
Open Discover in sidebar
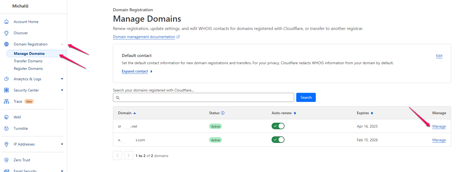pyautogui.click(x=21, y=33)
